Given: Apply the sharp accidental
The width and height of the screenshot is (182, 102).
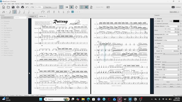Looking at the screenshot, I should 54,12.
